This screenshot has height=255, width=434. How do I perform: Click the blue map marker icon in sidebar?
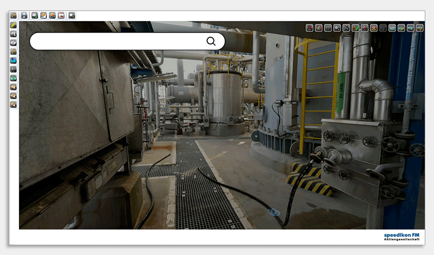[x=14, y=60]
